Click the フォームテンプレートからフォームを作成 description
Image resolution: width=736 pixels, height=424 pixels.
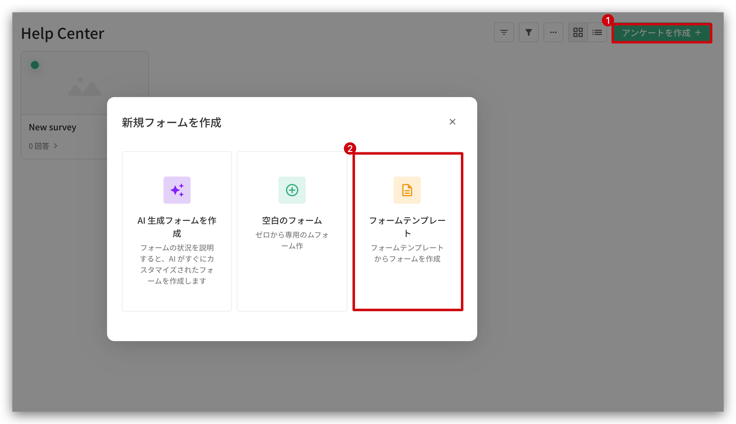coord(407,253)
